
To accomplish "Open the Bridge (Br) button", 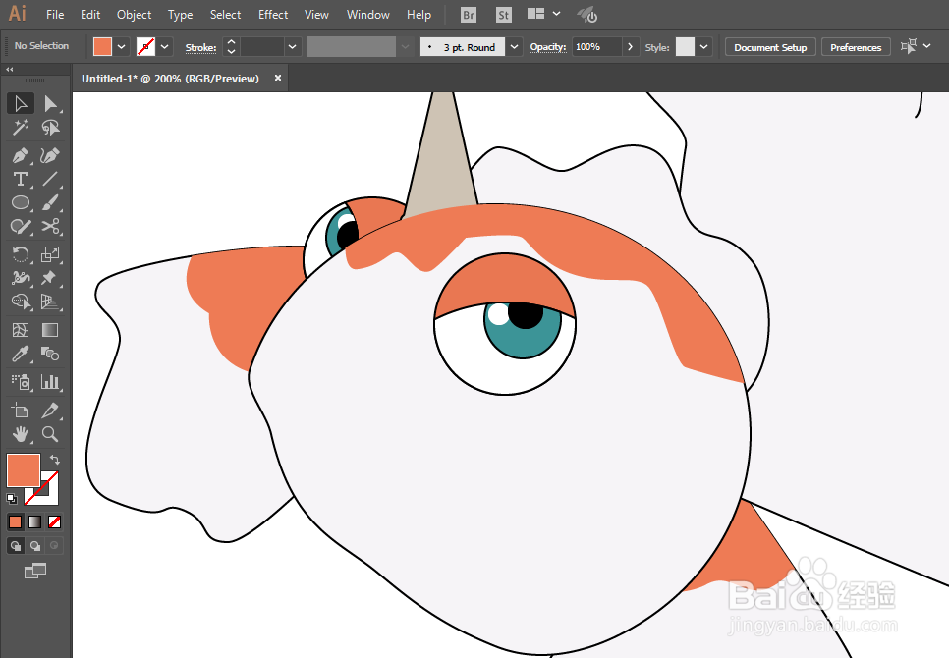I will coord(469,15).
